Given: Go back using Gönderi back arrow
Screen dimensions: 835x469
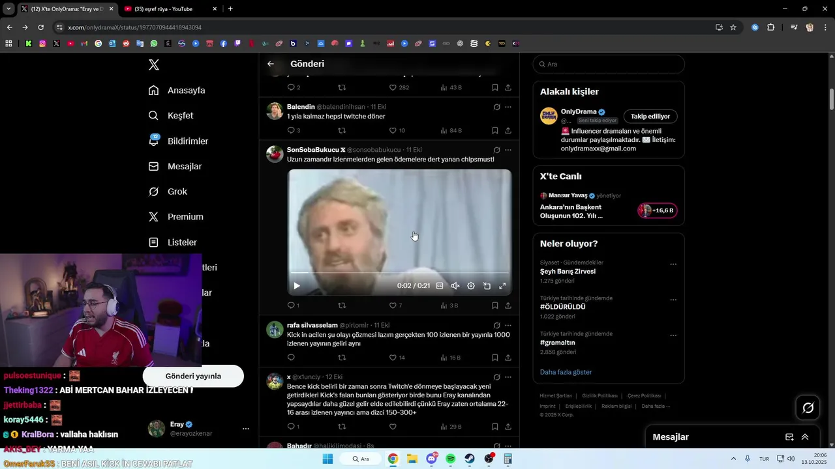Looking at the screenshot, I should point(271,64).
